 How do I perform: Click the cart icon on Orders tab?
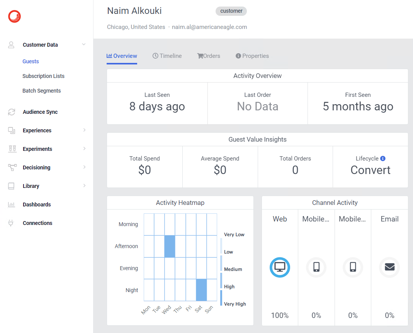pyautogui.click(x=200, y=56)
